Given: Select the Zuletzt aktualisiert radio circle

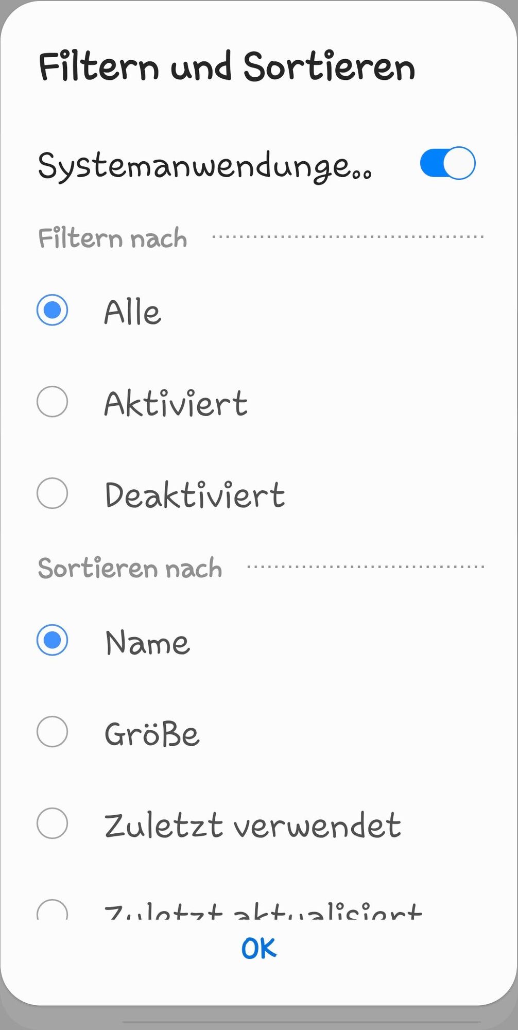Looking at the screenshot, I should click(52, 911).
